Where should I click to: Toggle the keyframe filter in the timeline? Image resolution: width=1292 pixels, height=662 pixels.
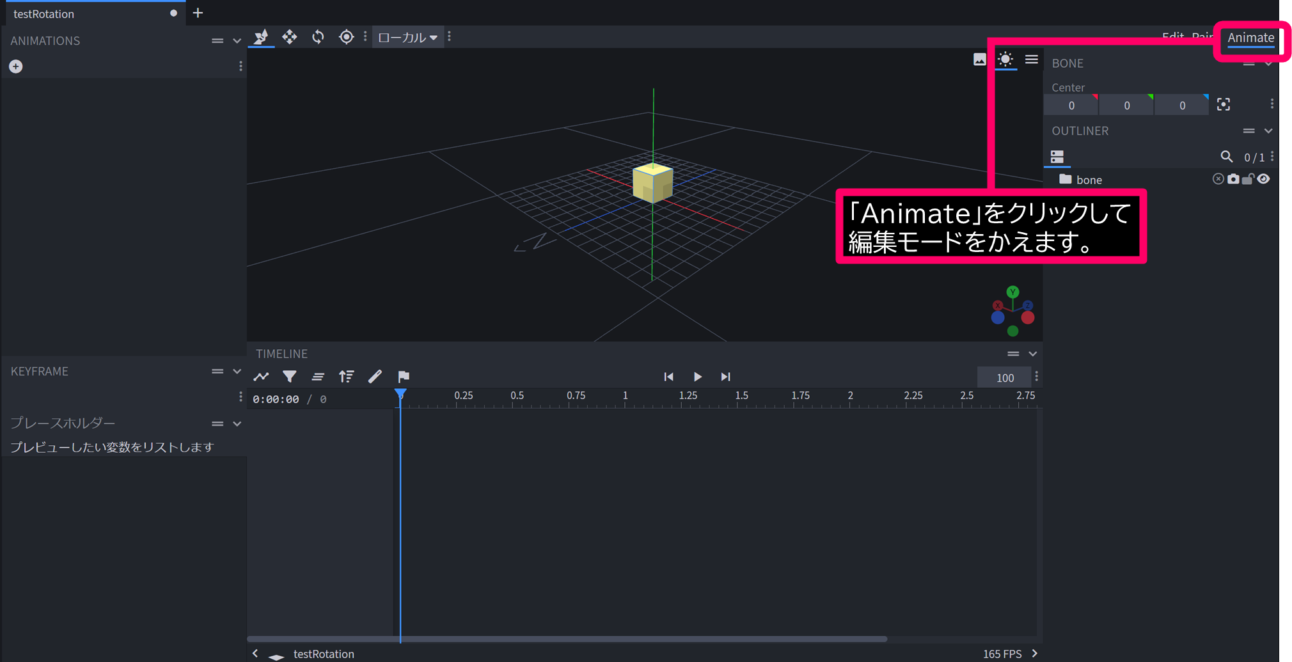point(290,377)
